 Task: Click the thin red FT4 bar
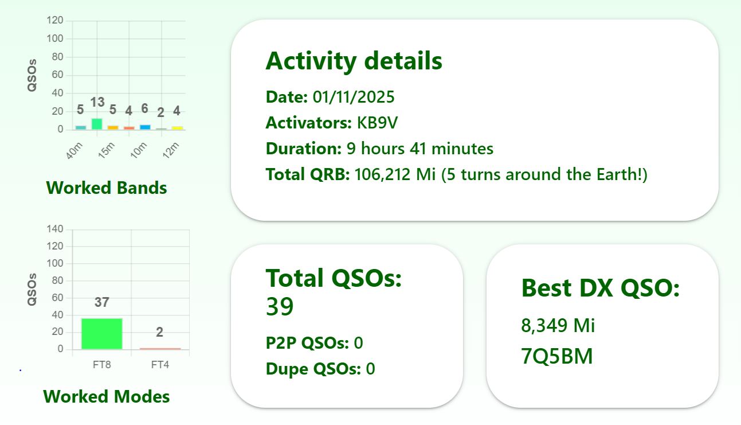tap(160, 348)
